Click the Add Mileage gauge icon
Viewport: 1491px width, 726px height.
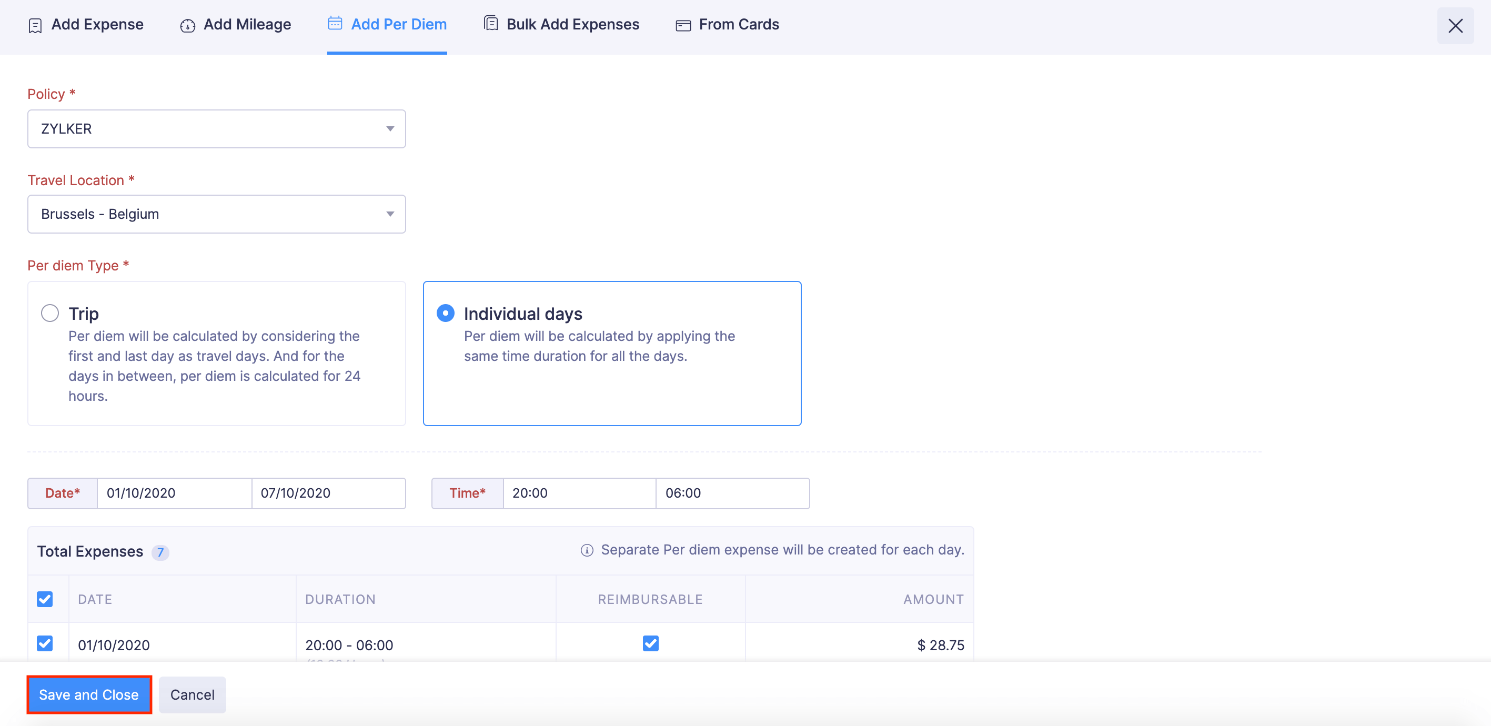[187, 25]
